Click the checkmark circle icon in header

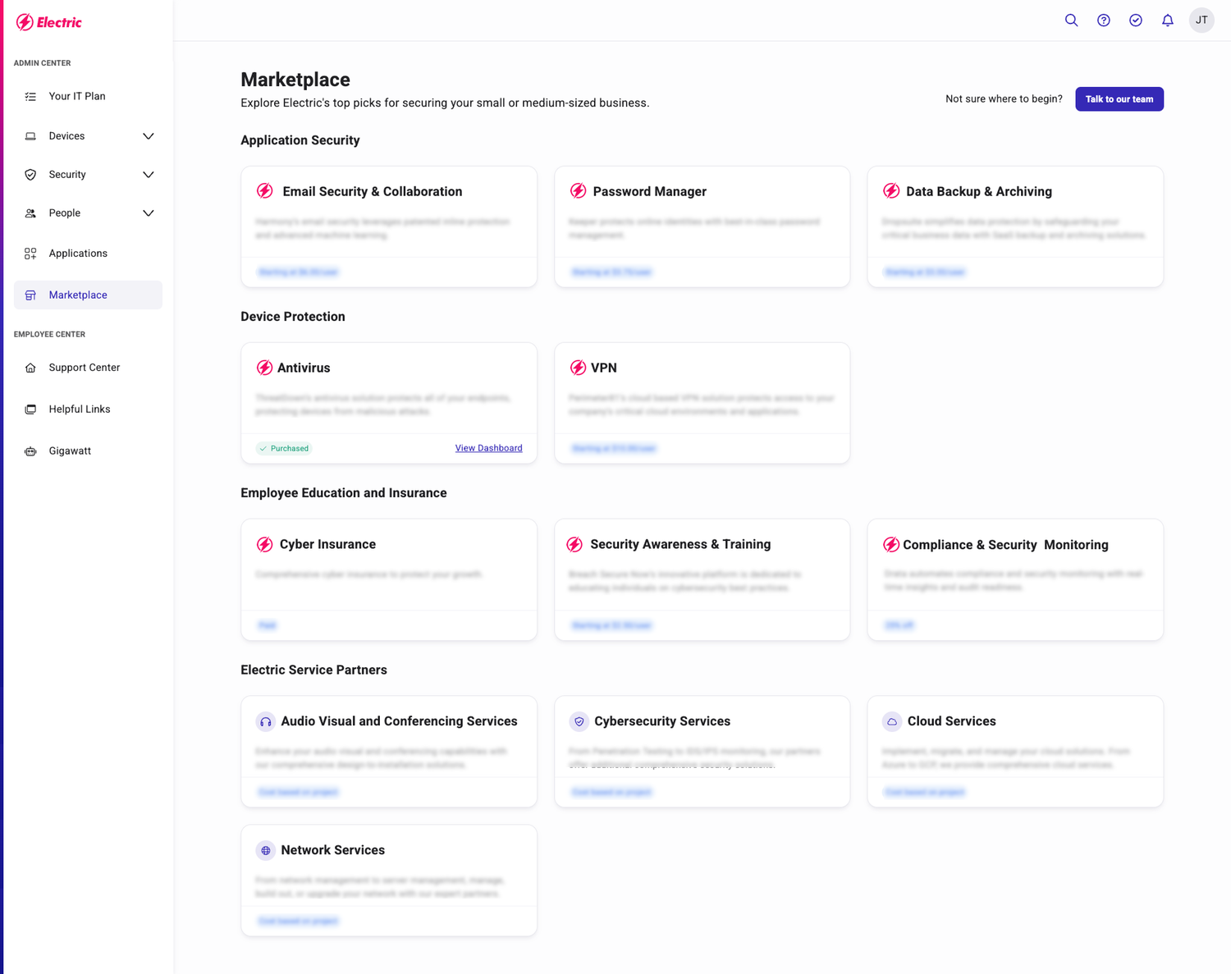[x=1135, y=21]
